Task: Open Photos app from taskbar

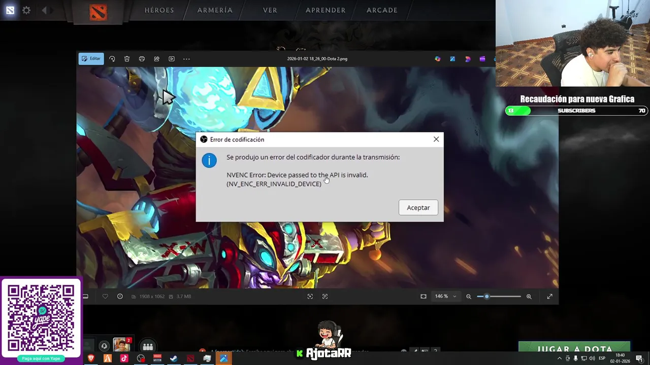Action: [223, 359]
